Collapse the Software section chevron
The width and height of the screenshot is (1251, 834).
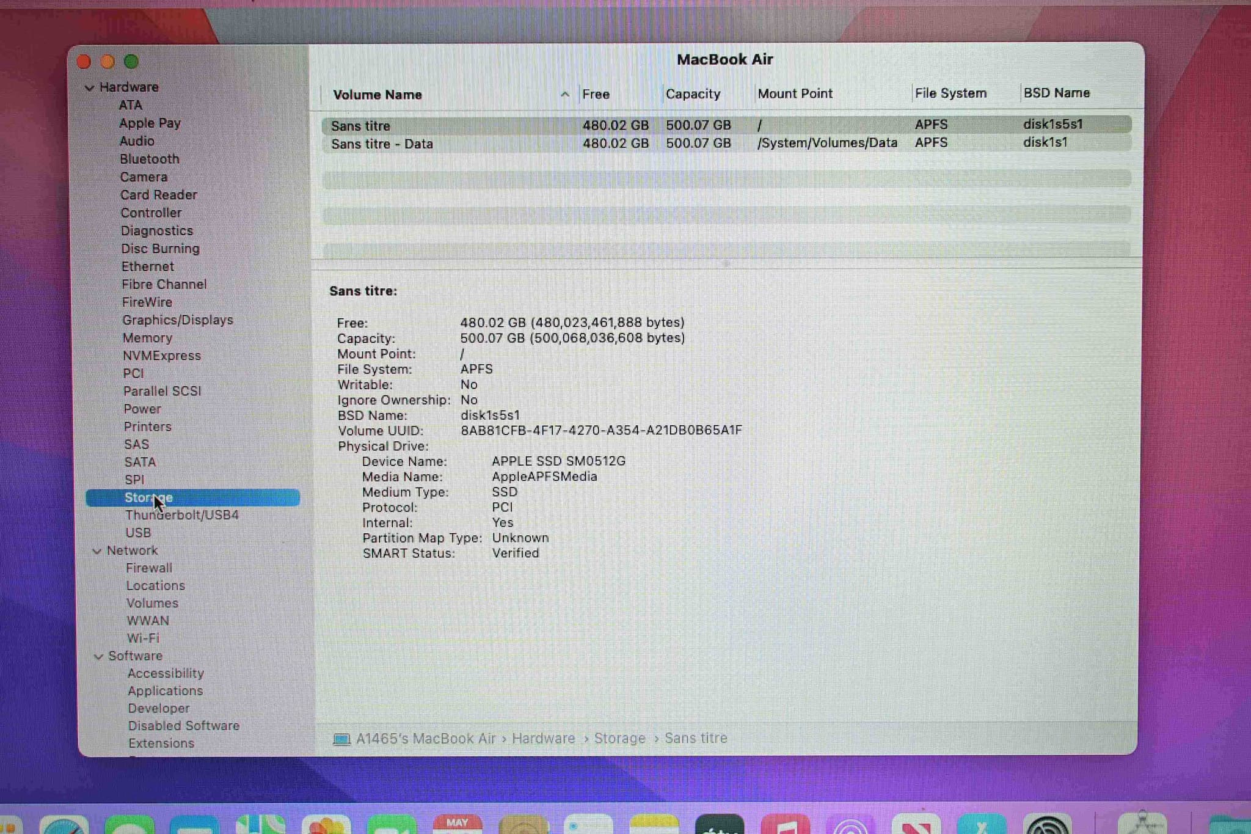[x=98, y=656]
